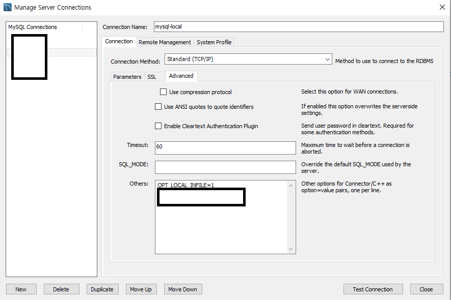Image resolution: width=451 pixels, height=300 pixels.
Task: Select the Advanced sub-tab
Action: pos(181,76)
